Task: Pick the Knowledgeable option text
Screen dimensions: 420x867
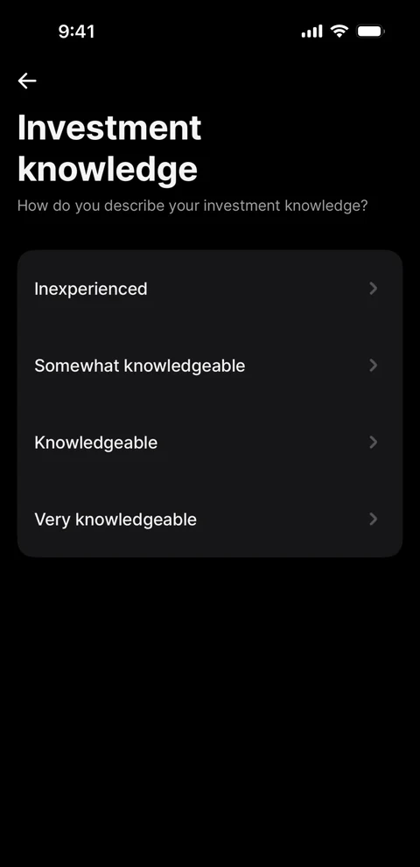Action: [95, 443]
